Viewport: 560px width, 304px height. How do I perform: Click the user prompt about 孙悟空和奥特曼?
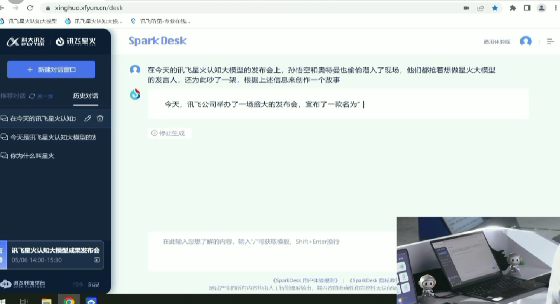322,75
